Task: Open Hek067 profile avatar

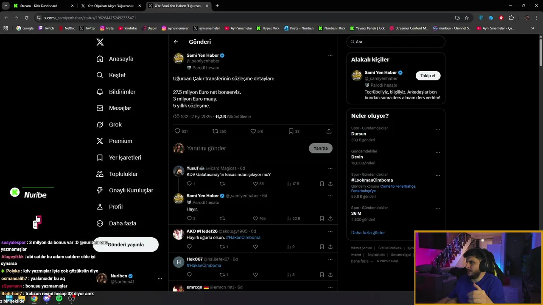Action: [179, 262]
